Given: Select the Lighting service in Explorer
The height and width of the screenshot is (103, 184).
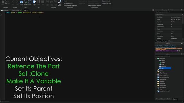Looking at the screenshot, I should point(160,72).
